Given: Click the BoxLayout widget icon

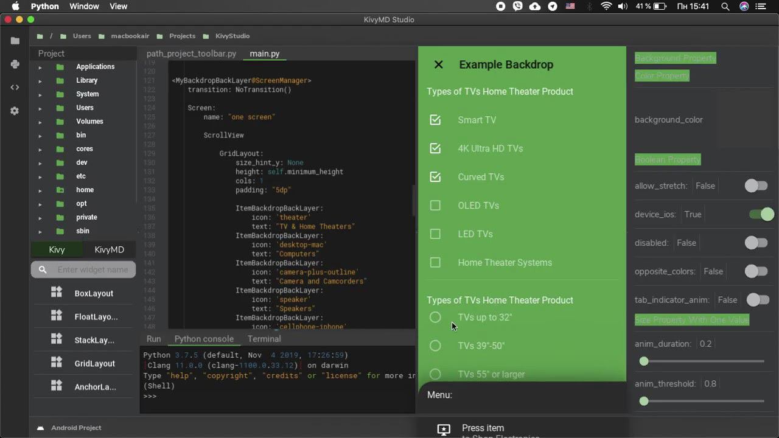Looking at the screenshot, I should click(57, 293).
